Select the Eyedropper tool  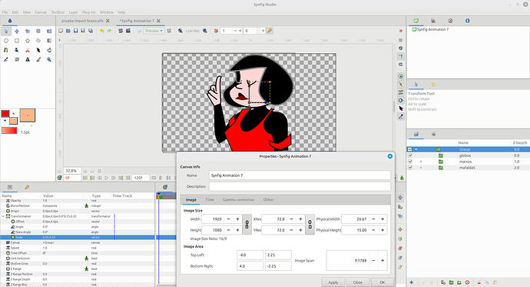click(x=6, y=59)
